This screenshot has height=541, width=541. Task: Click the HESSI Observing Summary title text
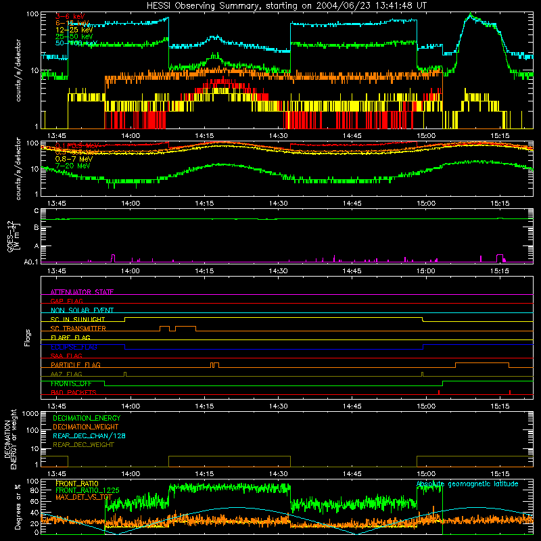click(287, 6)
